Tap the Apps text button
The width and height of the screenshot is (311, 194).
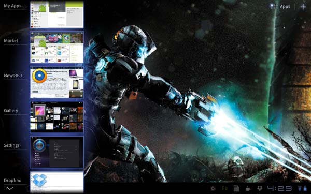(285, 7)
